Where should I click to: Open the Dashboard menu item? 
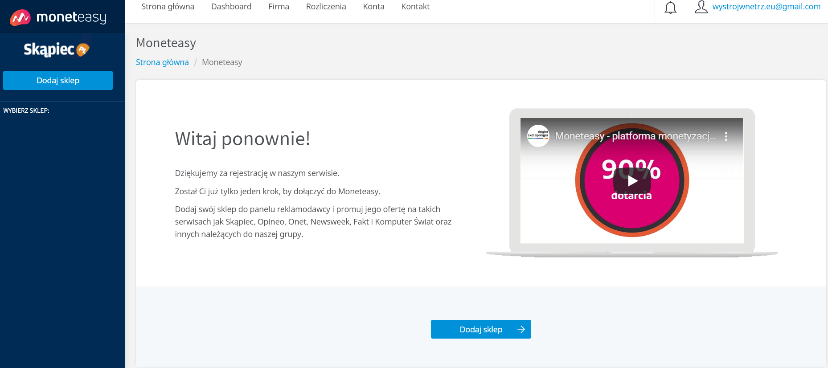click(231, 7)
